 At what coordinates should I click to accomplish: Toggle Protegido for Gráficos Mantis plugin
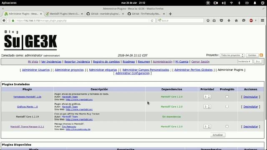227,107
